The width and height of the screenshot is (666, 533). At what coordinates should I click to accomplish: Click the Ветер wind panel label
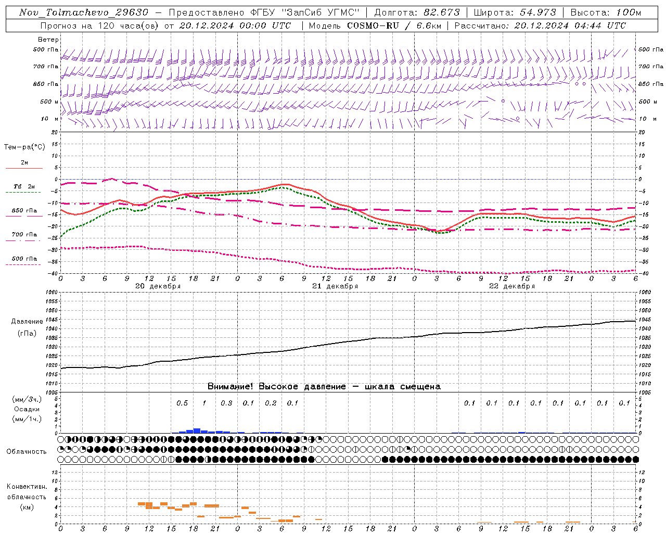tap(48, 40)
